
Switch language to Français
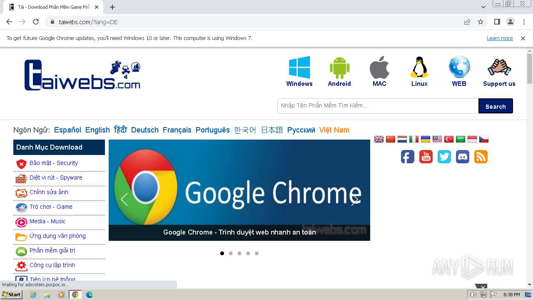[177, 130]
